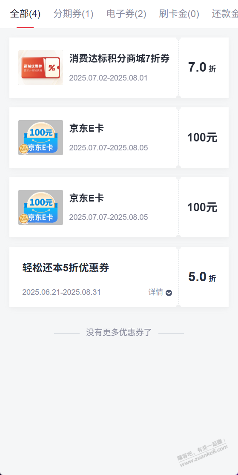Tap the first 京东E卡 100元 card image
Screen dimensions: 238x475
(40, 138)
